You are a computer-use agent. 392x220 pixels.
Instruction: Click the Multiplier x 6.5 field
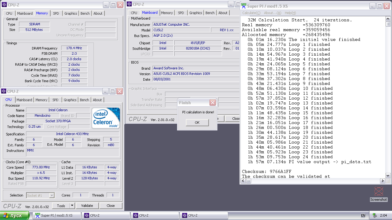click(41, 173)
